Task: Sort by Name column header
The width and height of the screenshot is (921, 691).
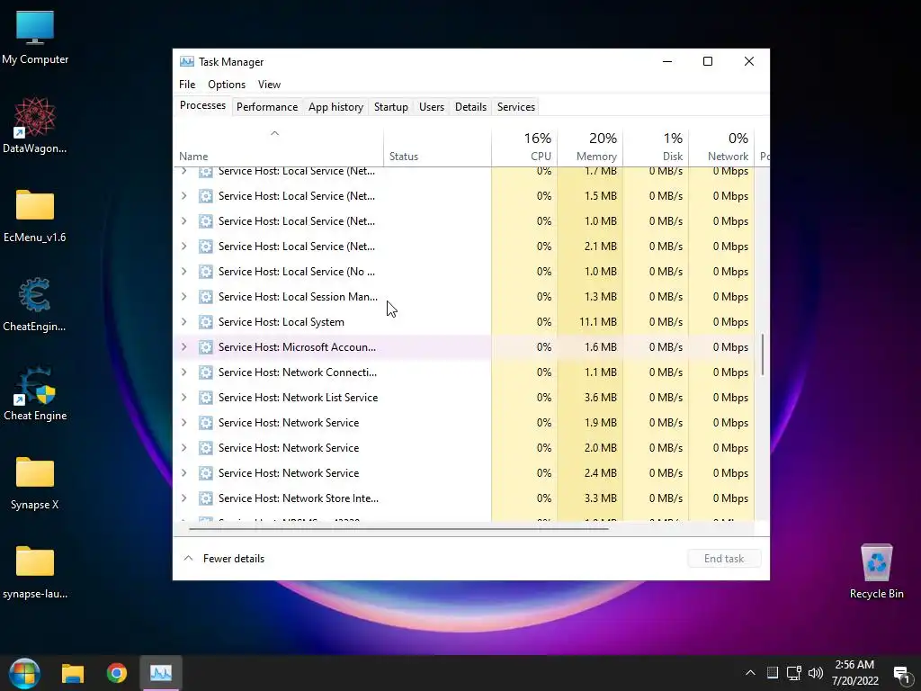Action: 279,148
